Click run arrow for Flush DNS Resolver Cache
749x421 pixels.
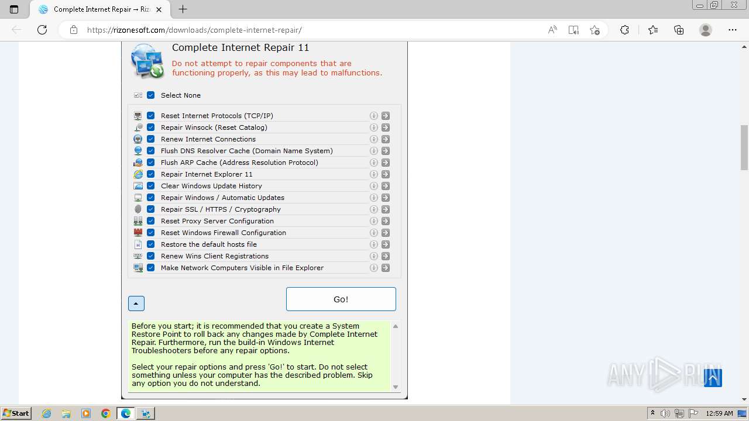coord(386,151)
